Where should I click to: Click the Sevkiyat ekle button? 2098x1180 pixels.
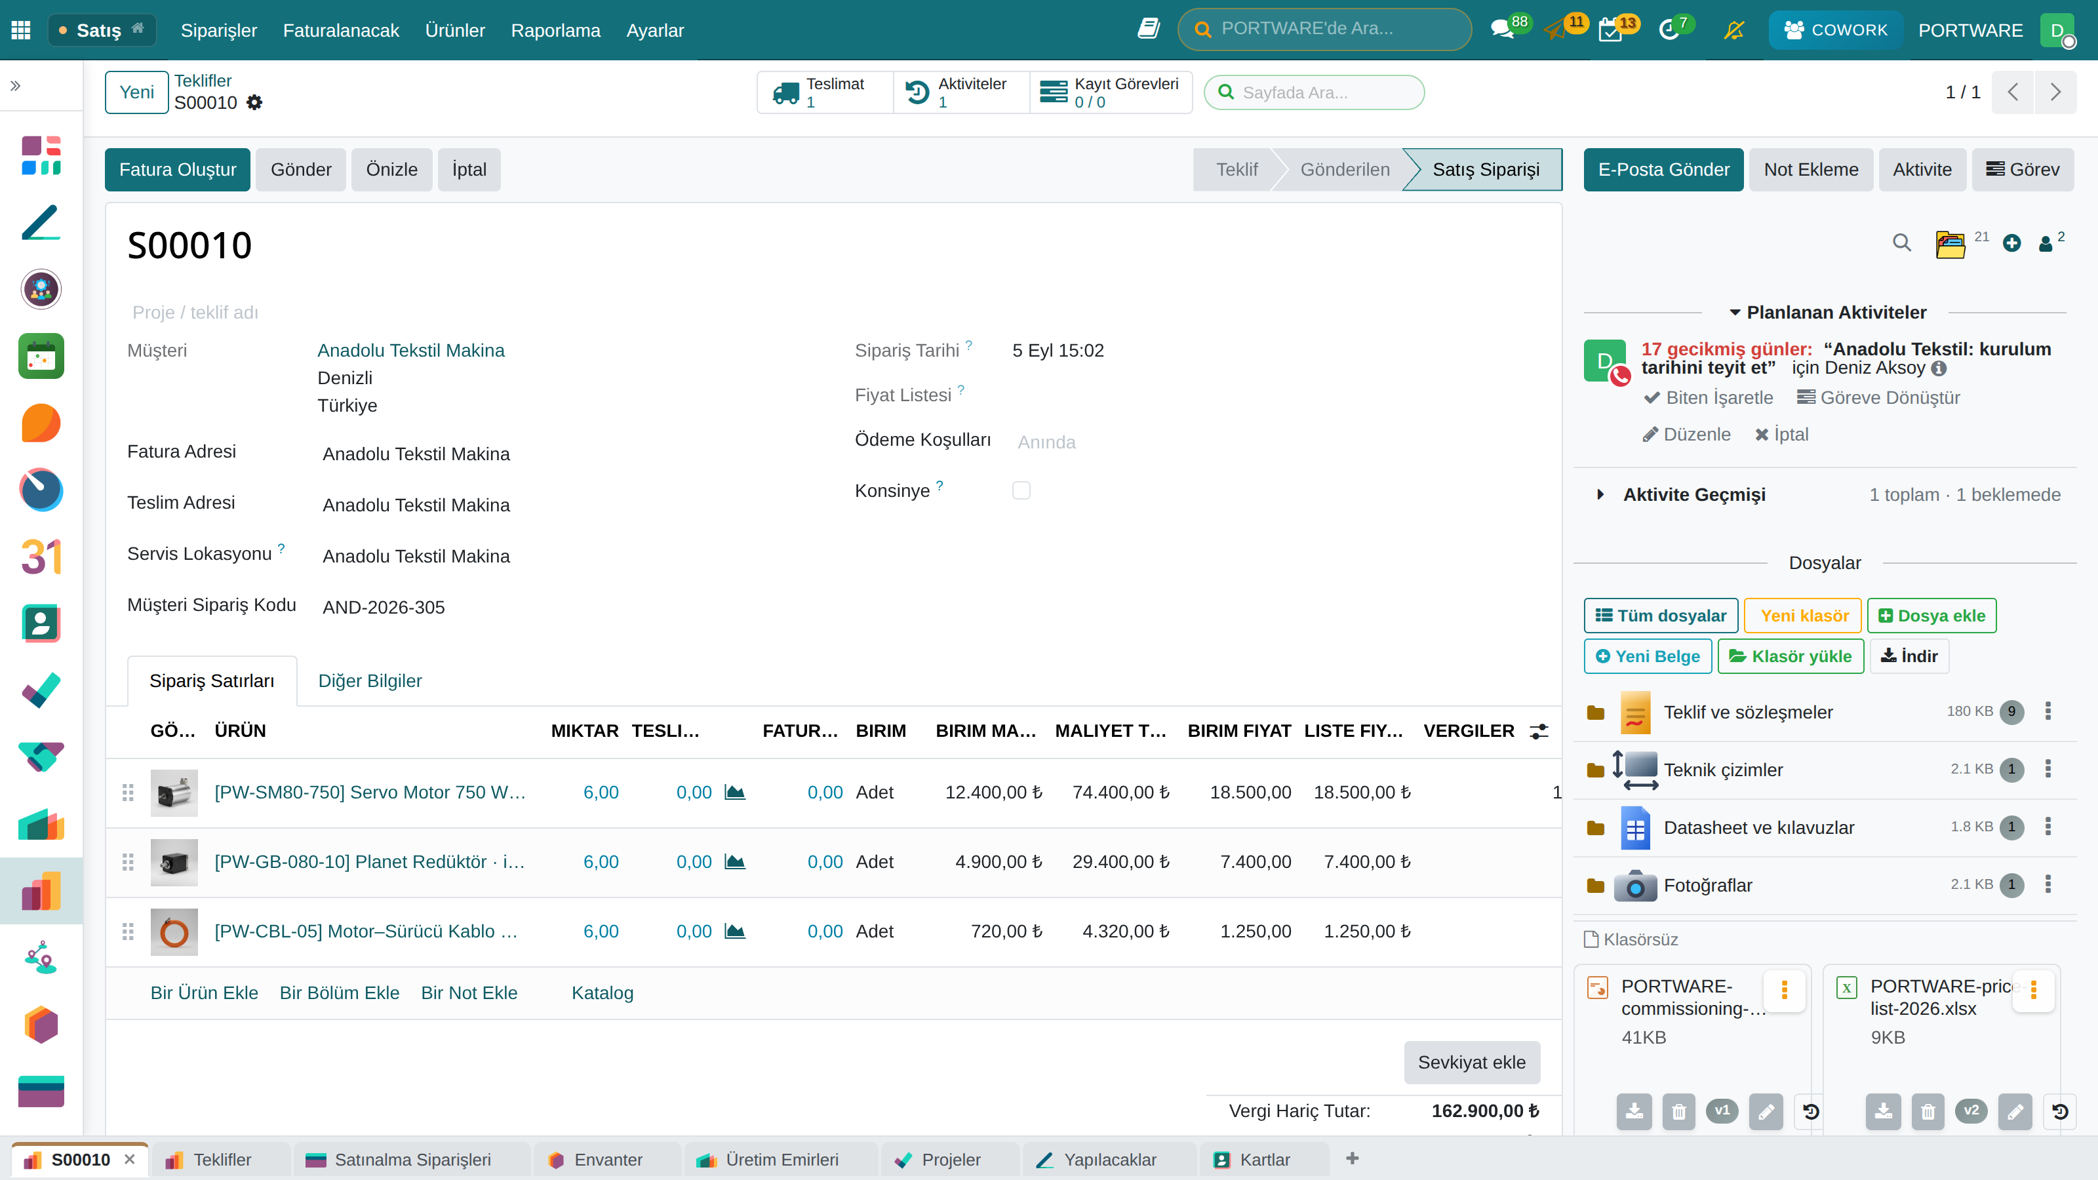pyautogui.click(x=1472, y=1063)
